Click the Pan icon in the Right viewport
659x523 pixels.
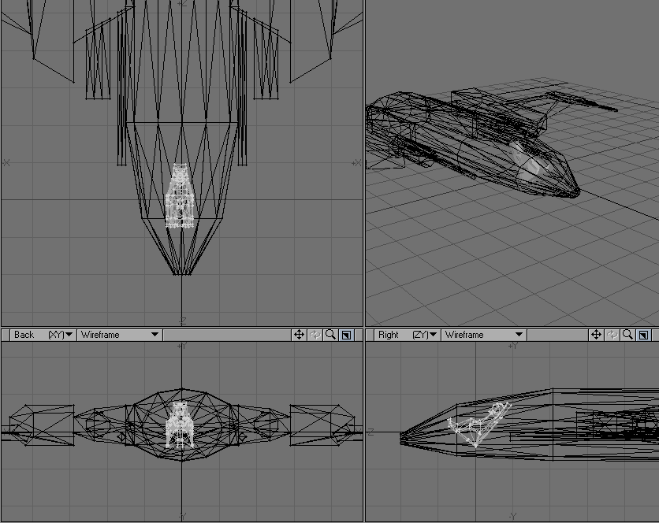[x=597, y=335]
